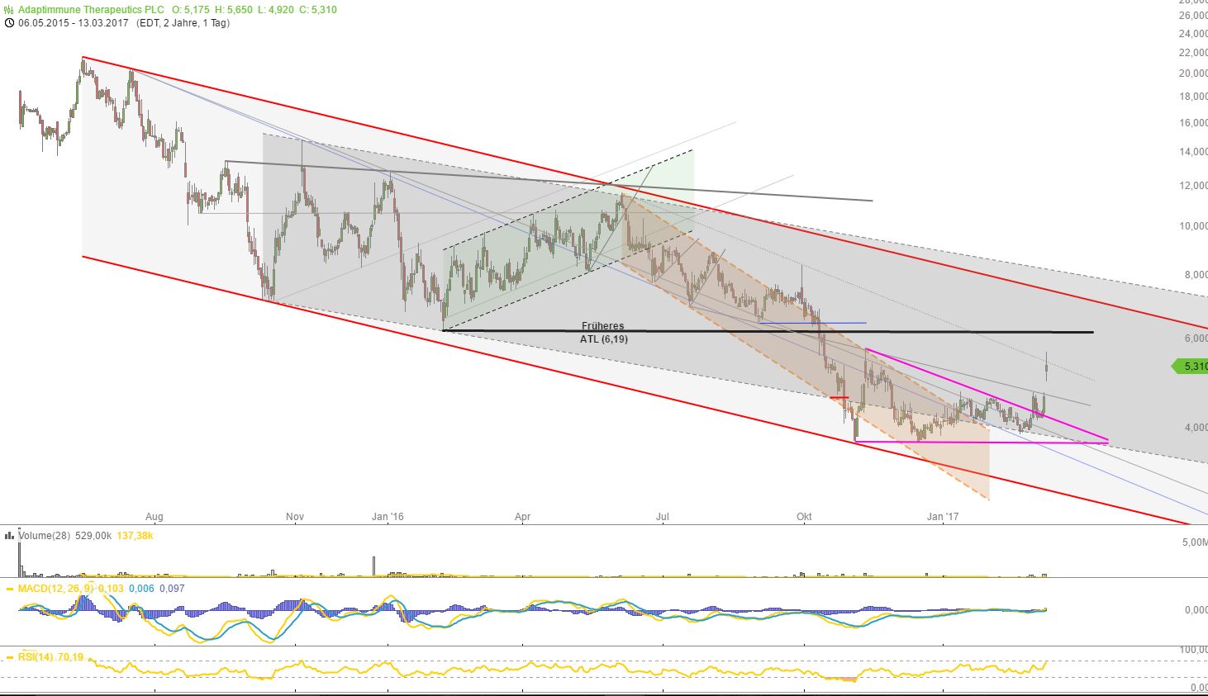Click the Nov label on the time axis
Image resolution: width=1208 pixels, height=696 pixels.
pos(295,517)
